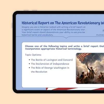This screenshot has width=104, height=104.
Task: Click the bullet dot before Battle of Lexington
Action: (x=29, y=60)
